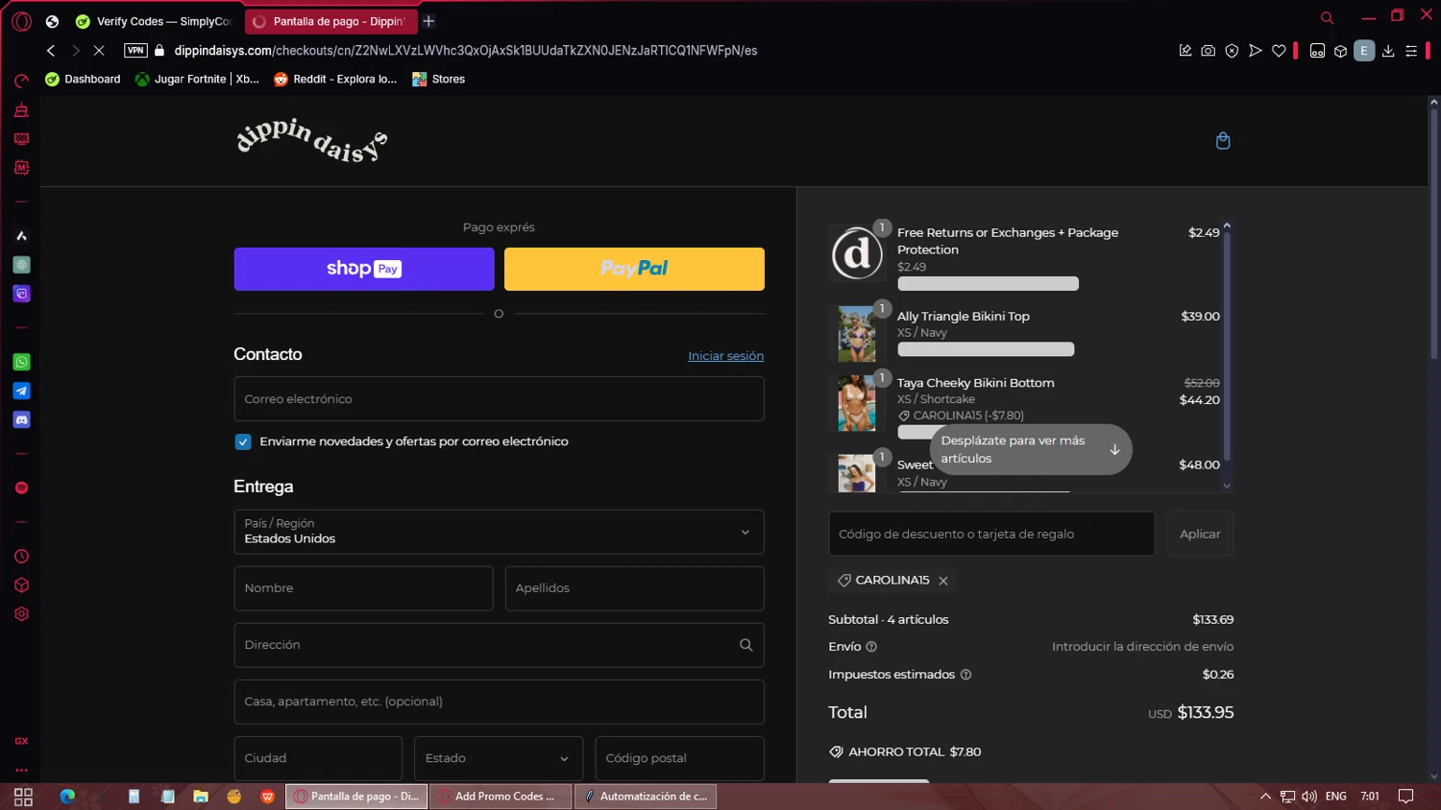Image resolution: width=1441 pixels, height=810 pixels.
Task: Click the Taya Cheeky Bikini Bottom thumbnail
Action: click(856, 403)
